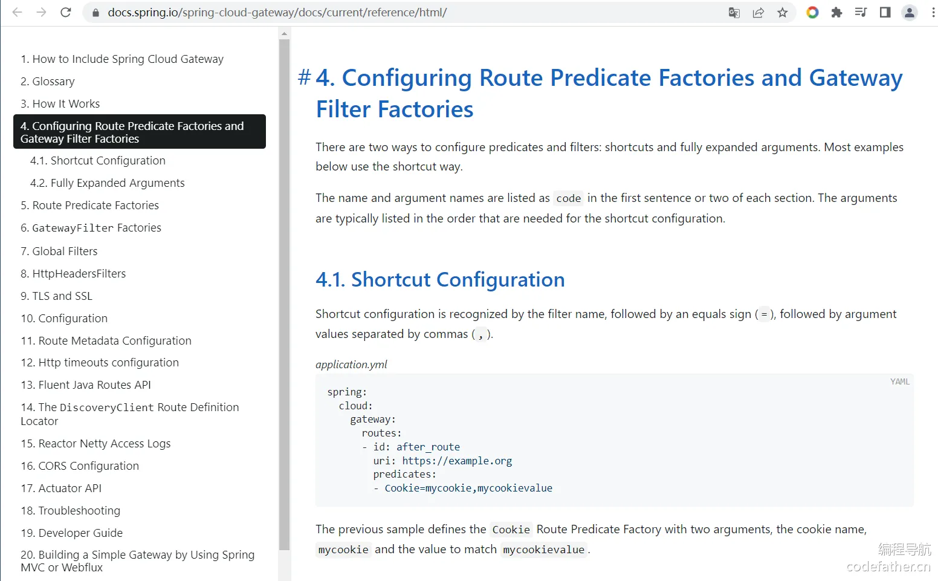Share this page icon in address bar
Viewport: 938px width, 581px height.
tap(758, 13)
